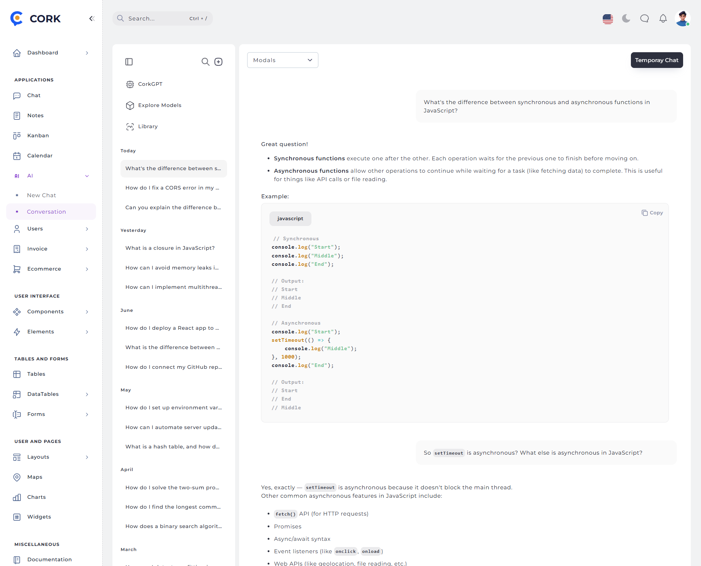
Task: Open Explore Models in chat panel
Action: click(160, 106)
